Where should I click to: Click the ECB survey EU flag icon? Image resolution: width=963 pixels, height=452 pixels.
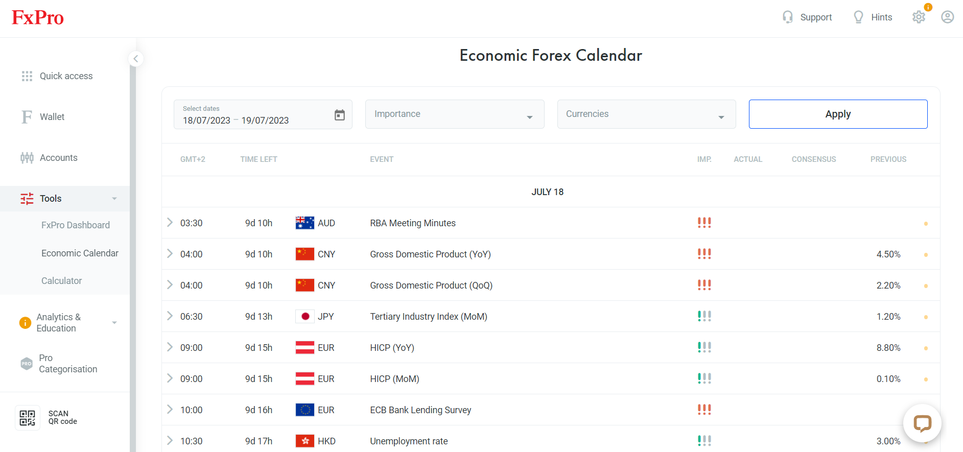[305, 410]
